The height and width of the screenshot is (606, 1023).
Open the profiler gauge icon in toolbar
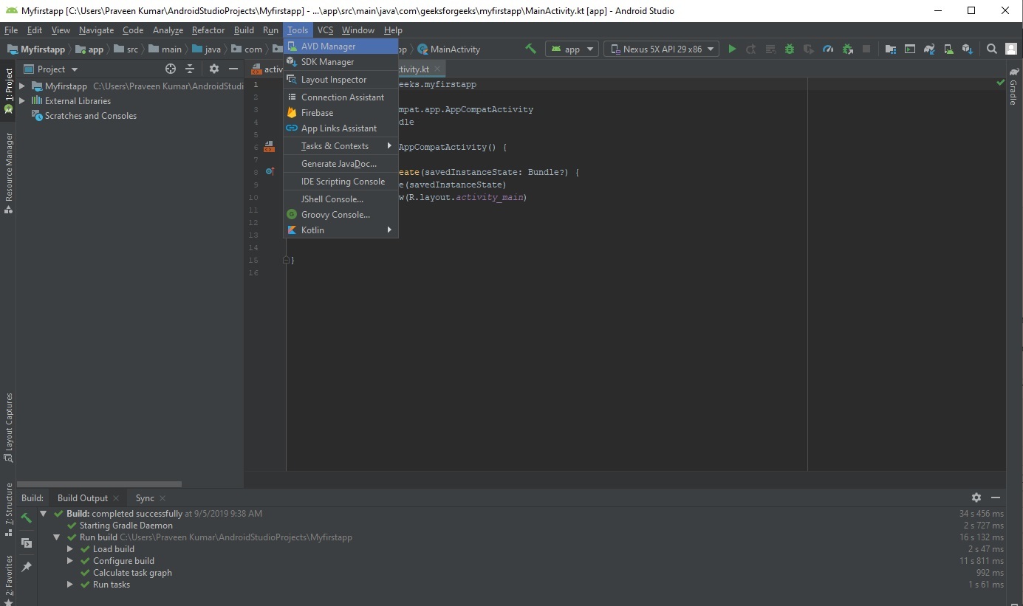(x=828, y=49)
